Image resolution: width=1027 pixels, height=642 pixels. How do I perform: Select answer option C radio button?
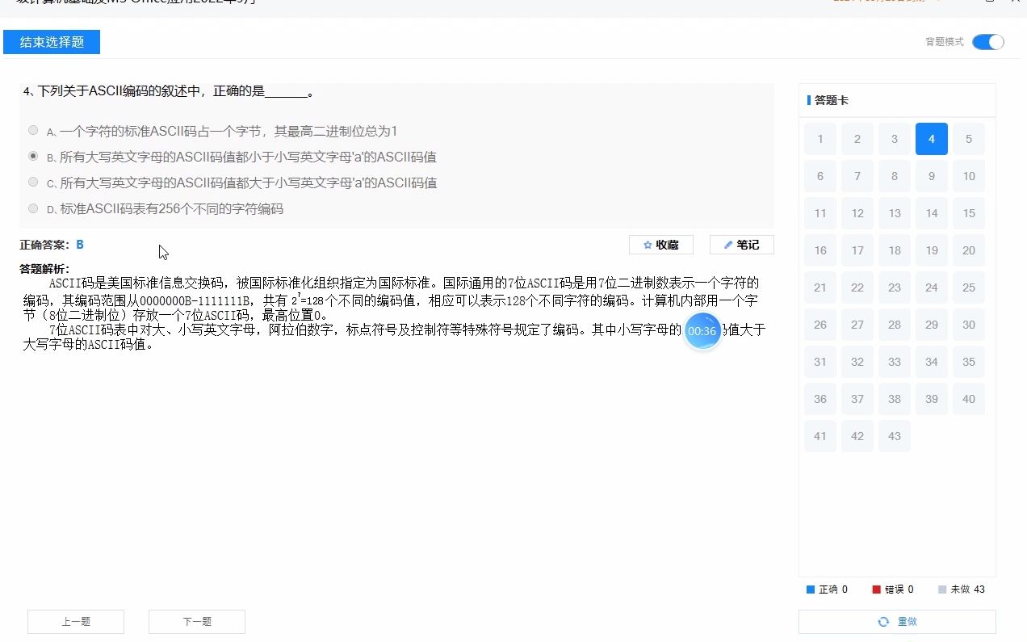tap(33, 182)
